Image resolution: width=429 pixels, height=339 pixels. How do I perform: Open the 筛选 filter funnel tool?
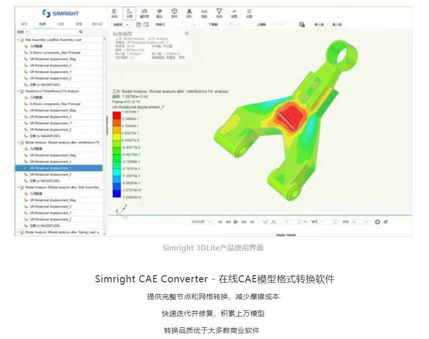(x=219, y=13)
